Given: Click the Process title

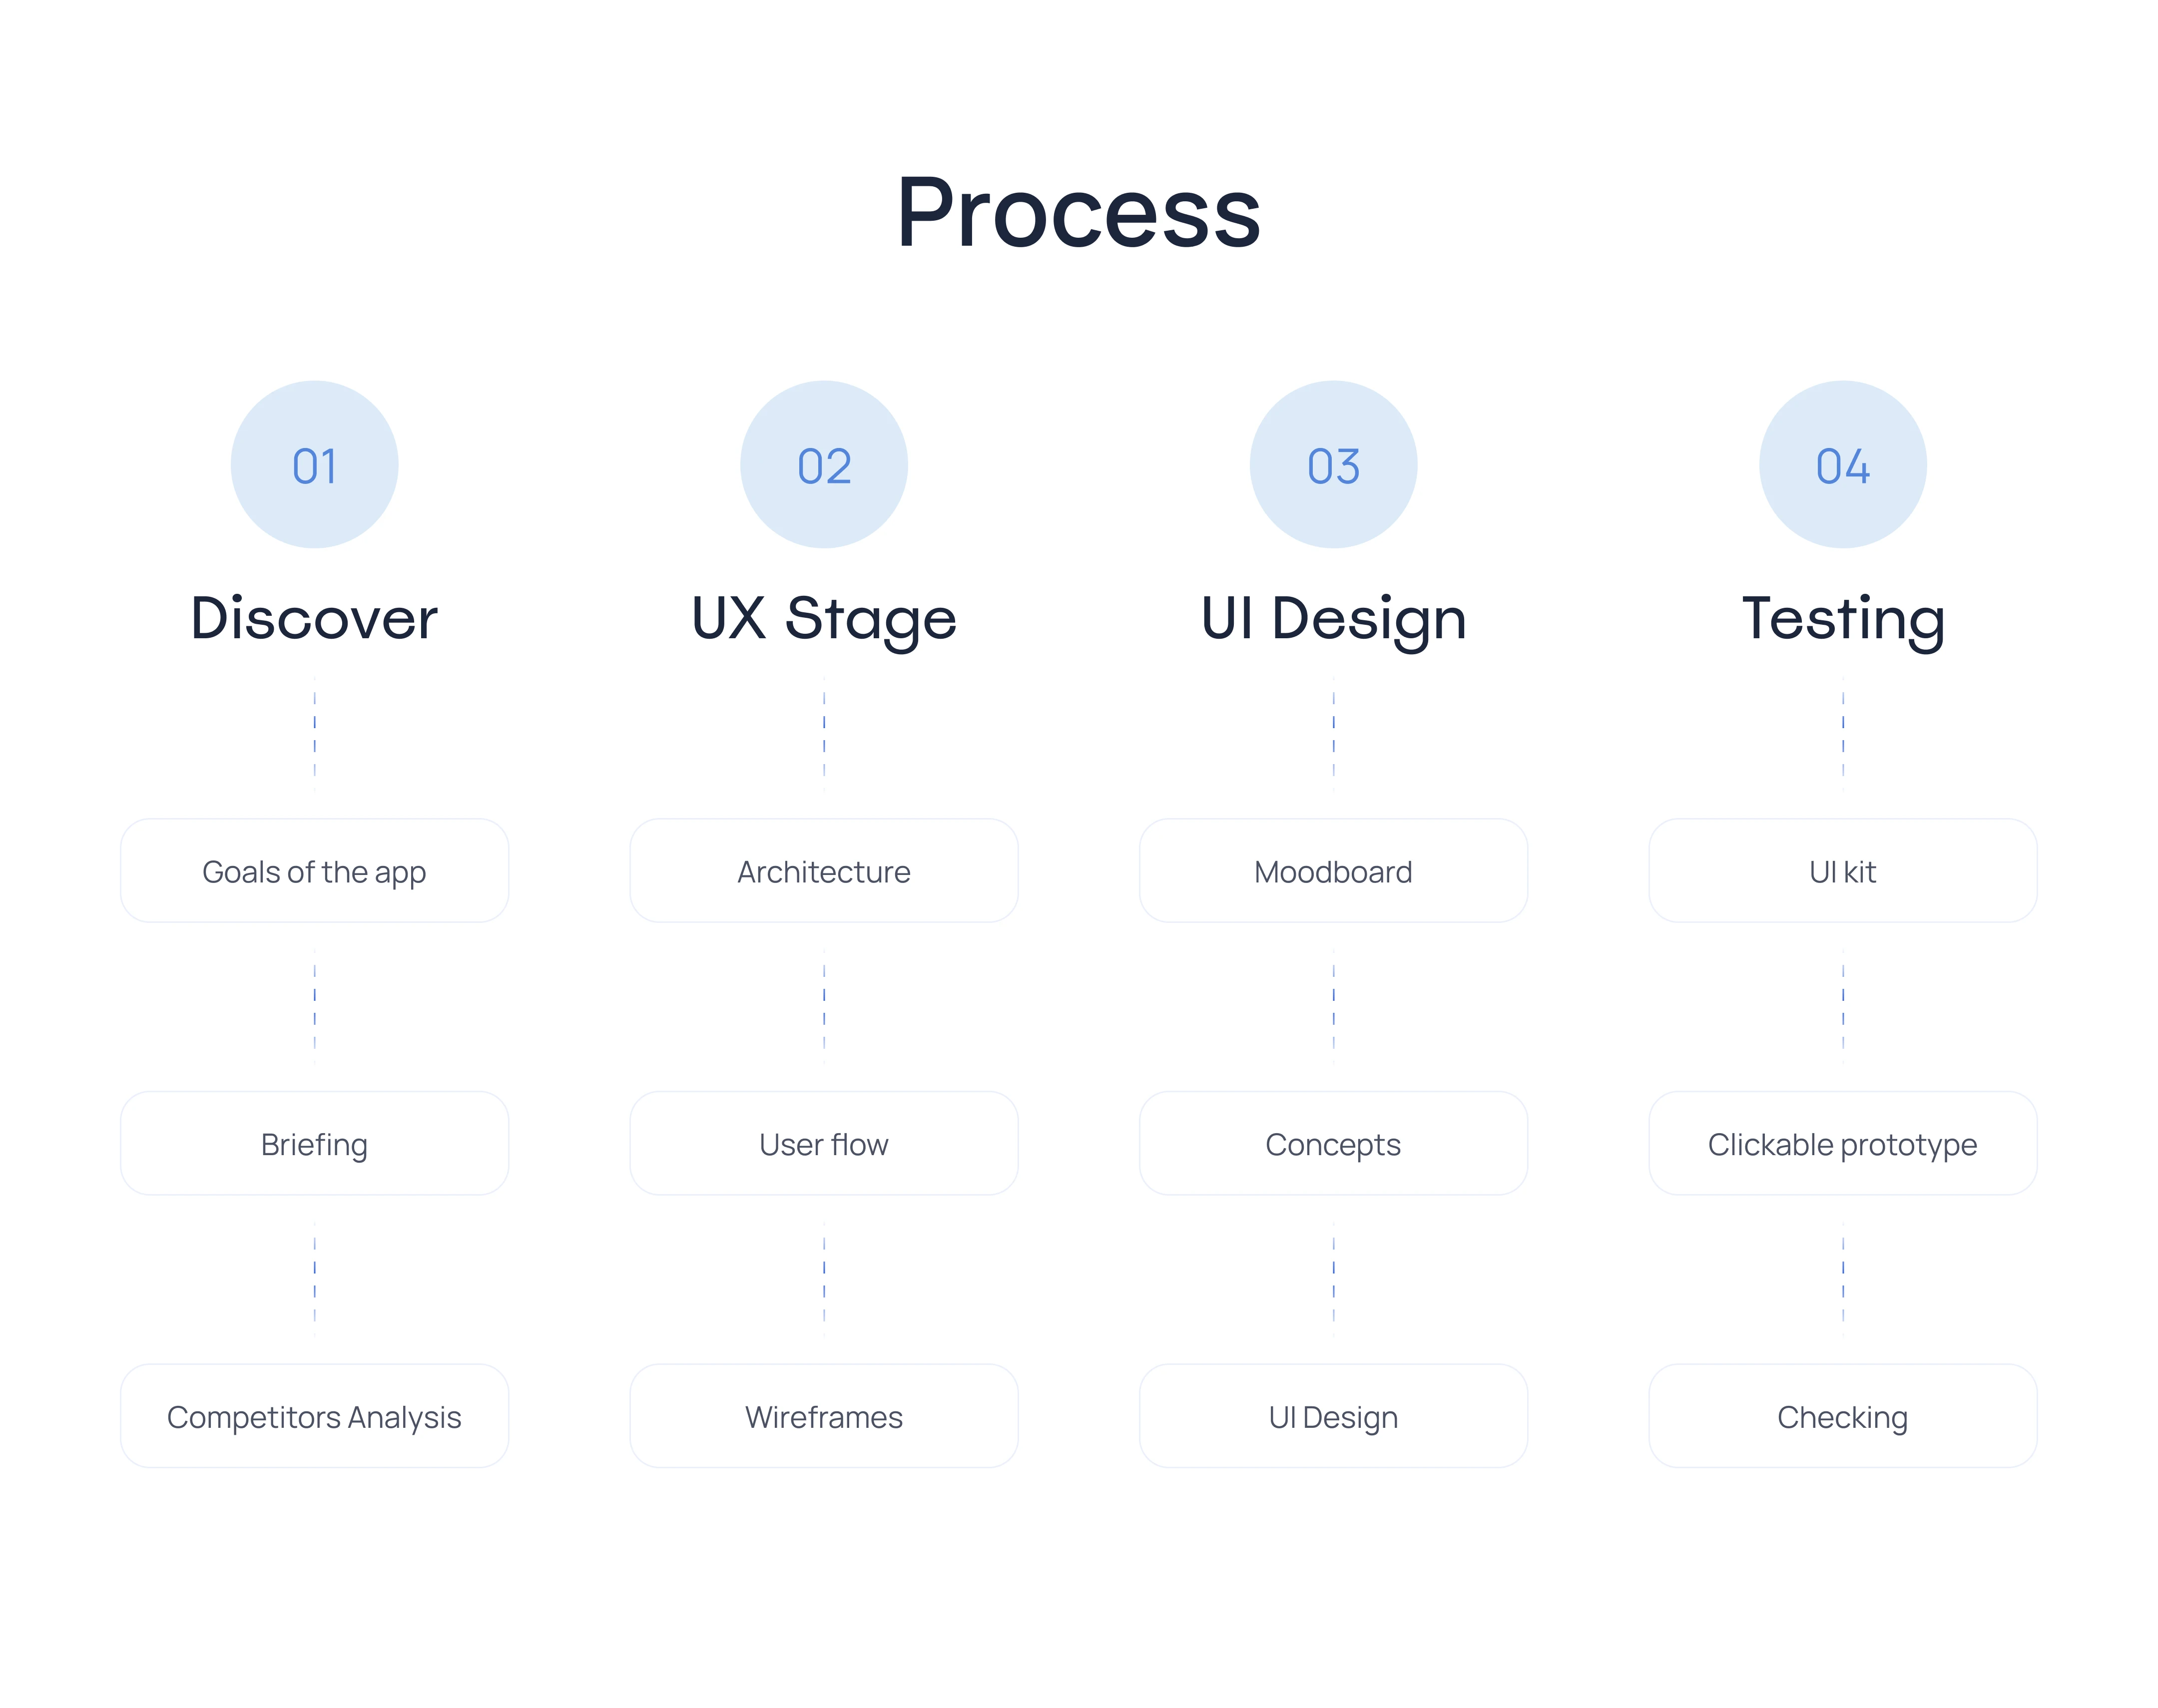Looking at the screenshot, I should tap(1078, 212).
